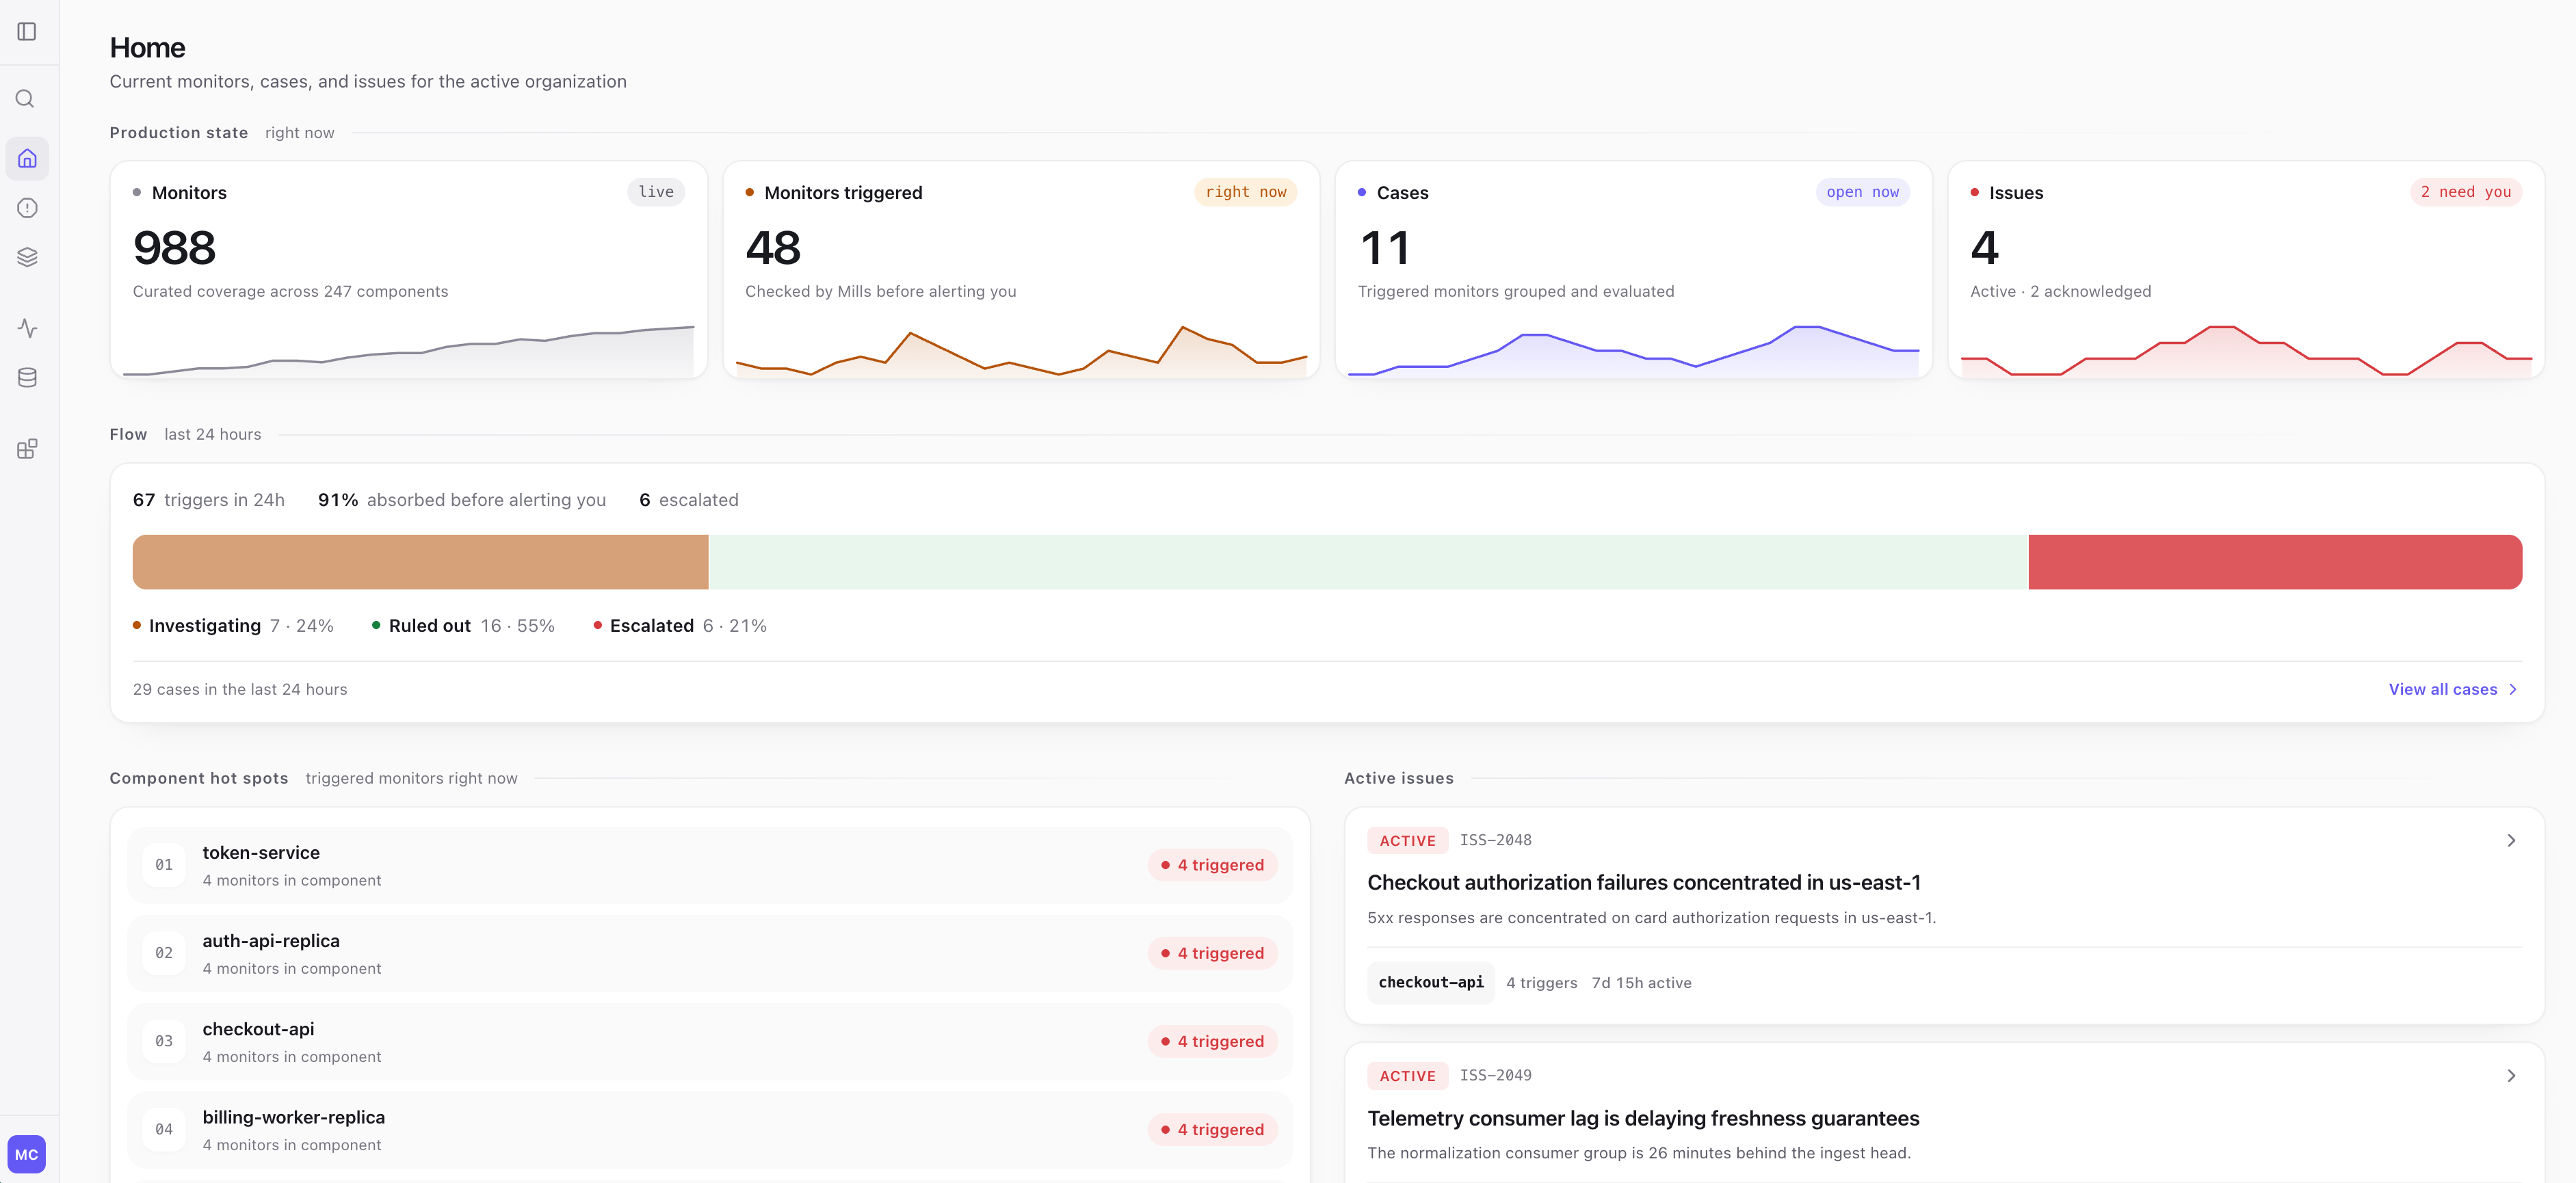The width and height of the screenshot is (2576, 1183).
Task: Click the View all cases link
Action: click(2453, 689)
